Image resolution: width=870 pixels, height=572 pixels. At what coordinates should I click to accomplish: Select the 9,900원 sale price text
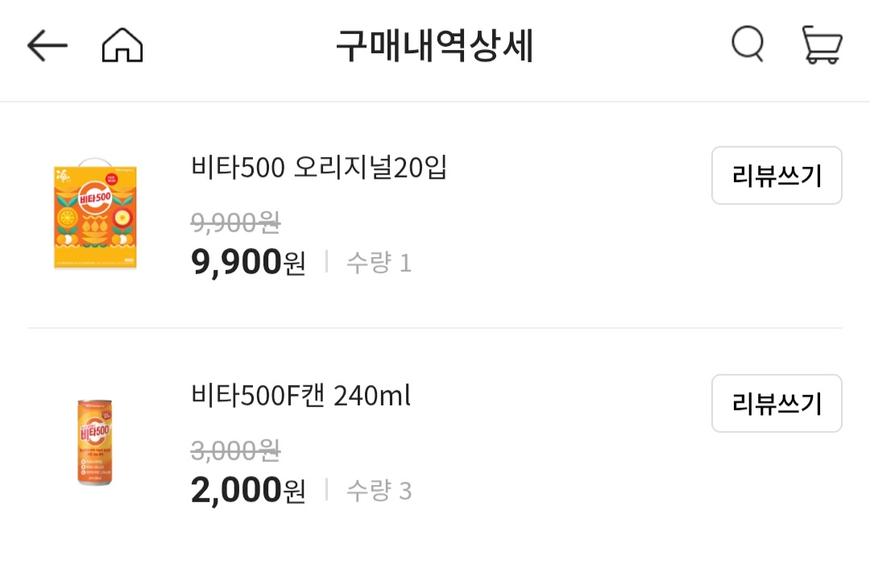point(248,263)
